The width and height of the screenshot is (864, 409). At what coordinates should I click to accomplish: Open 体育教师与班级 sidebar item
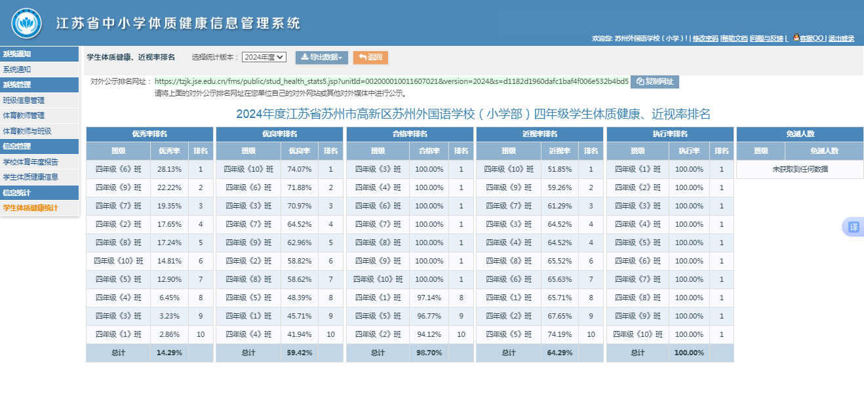pos(27,131)
